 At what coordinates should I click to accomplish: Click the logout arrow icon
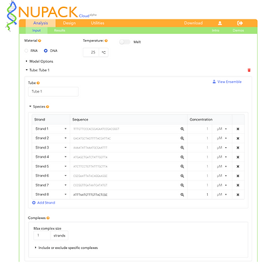pyautogui.click(x=240, y=23)
